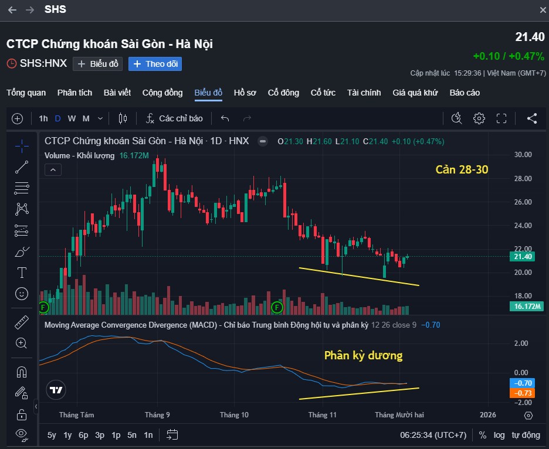The image size is (549, 449).
Task: Open chart settings gear
Action: coord(479,118)
